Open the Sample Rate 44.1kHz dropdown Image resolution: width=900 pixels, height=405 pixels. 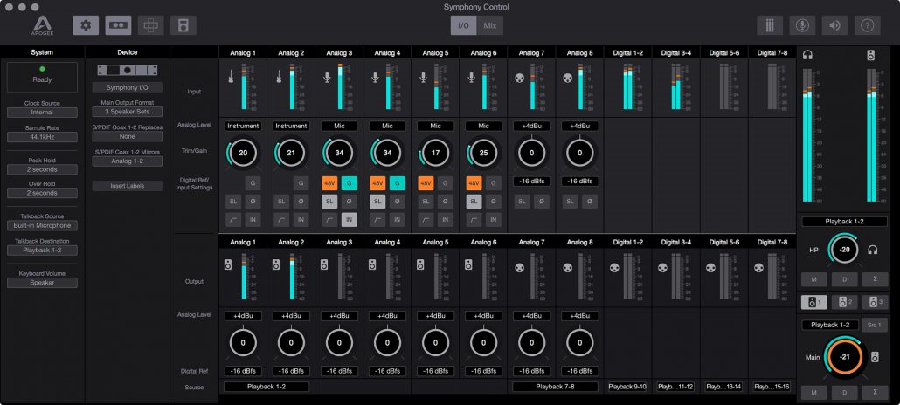[x=42, y=137]
